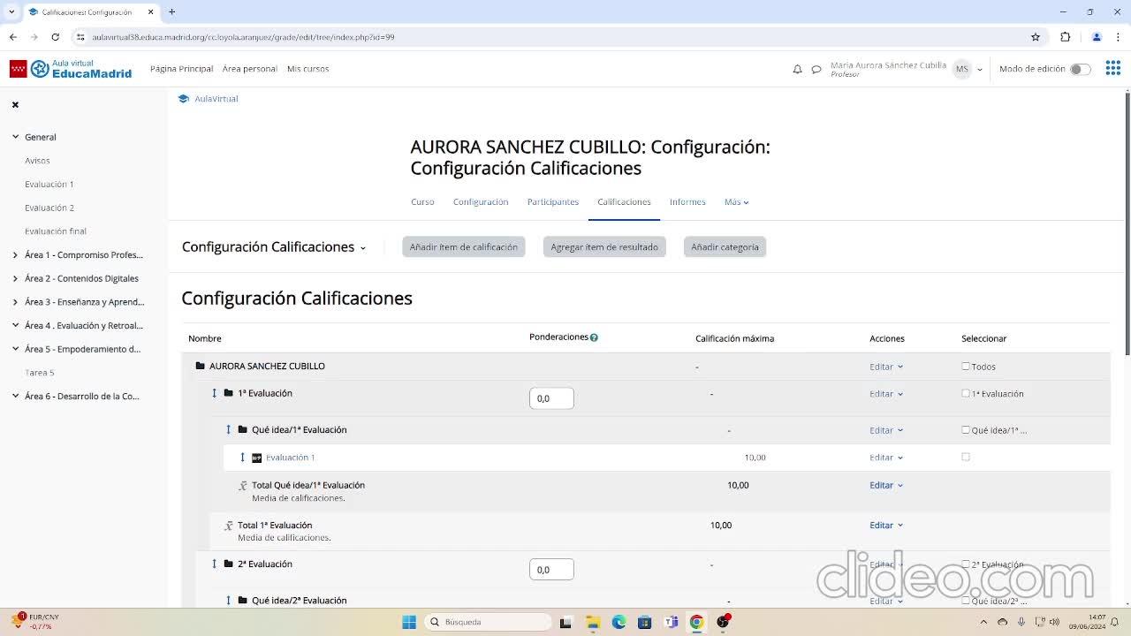Close the course index drawer with the X

(15, 104)
